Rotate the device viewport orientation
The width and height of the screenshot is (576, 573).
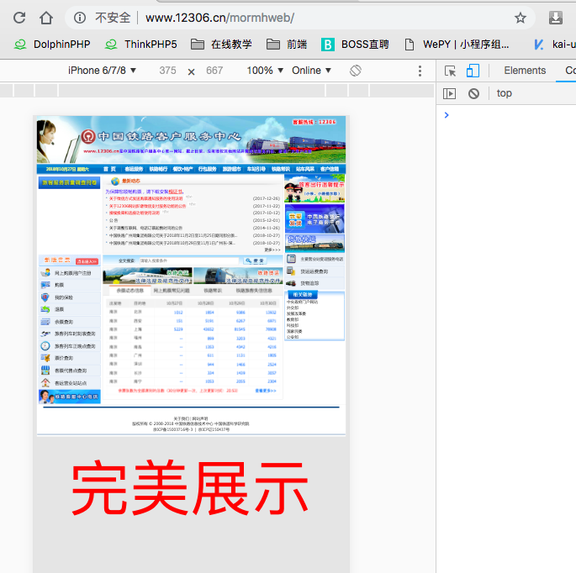[355, 70]
